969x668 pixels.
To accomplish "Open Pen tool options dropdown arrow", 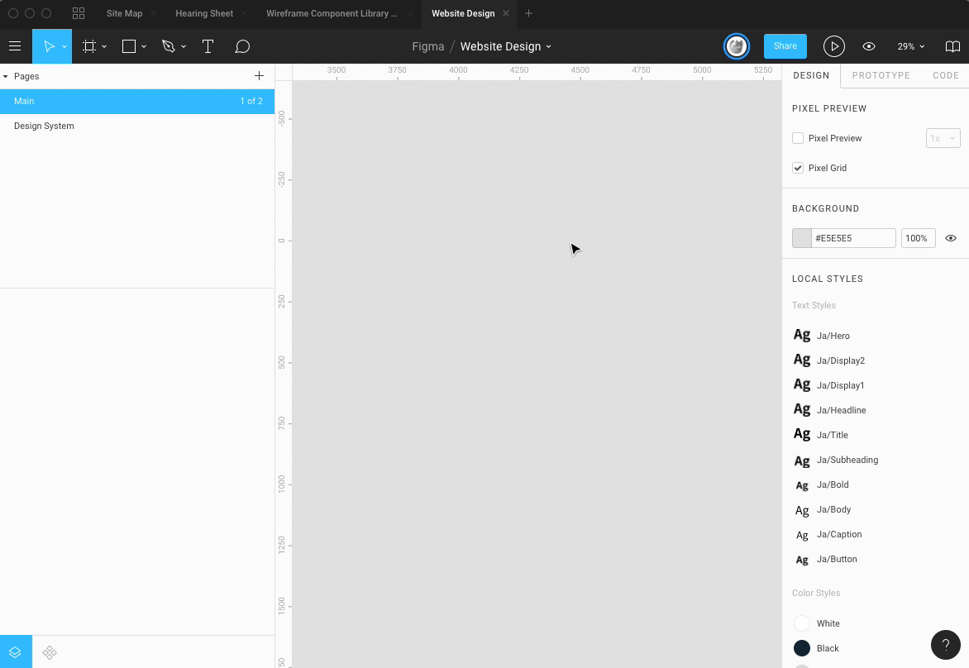I will click(x=184, y=47).
